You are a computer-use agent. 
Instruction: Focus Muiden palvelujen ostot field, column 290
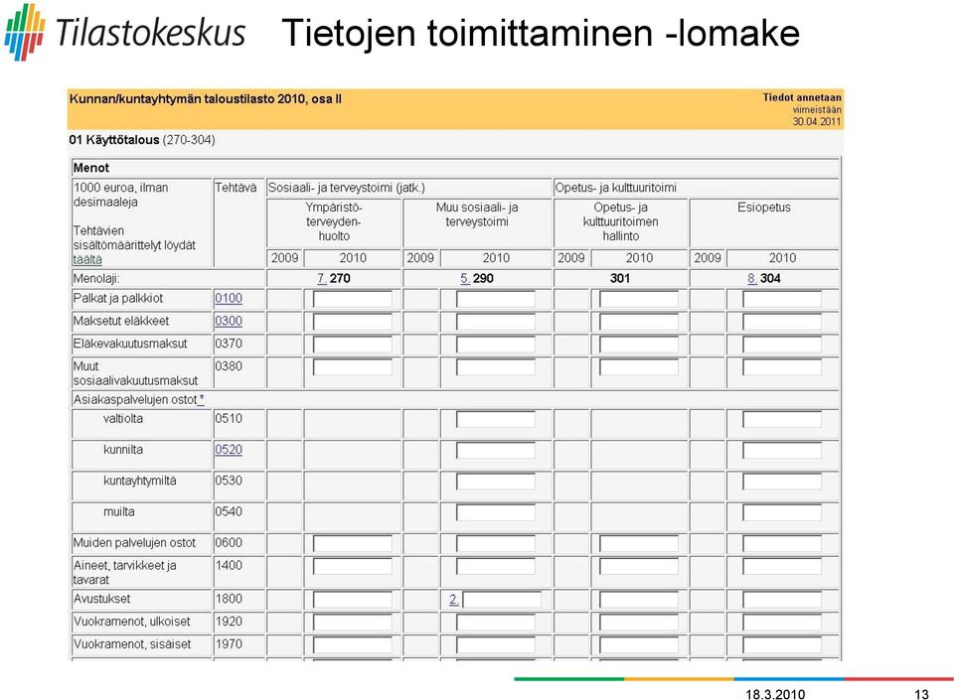pyautogui.click(x=496, y=543)
